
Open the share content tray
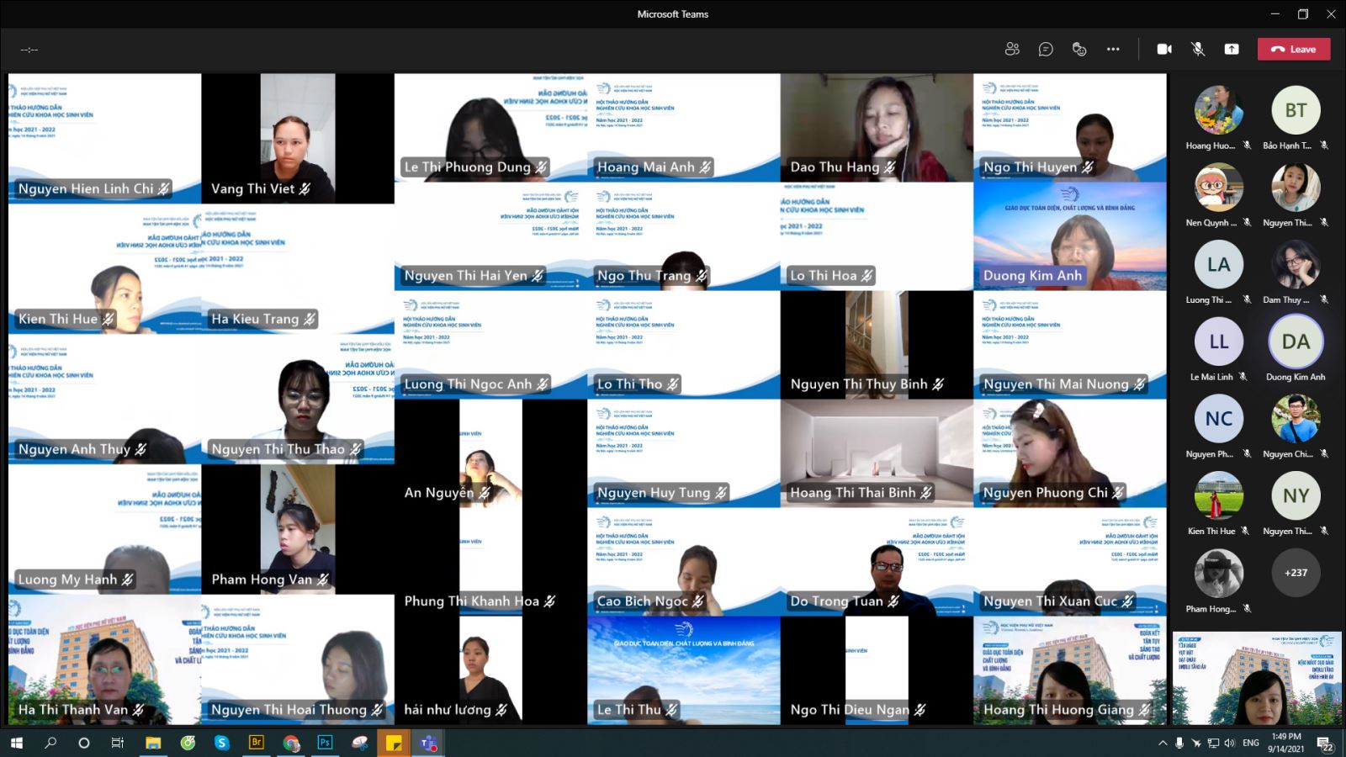1232,50
